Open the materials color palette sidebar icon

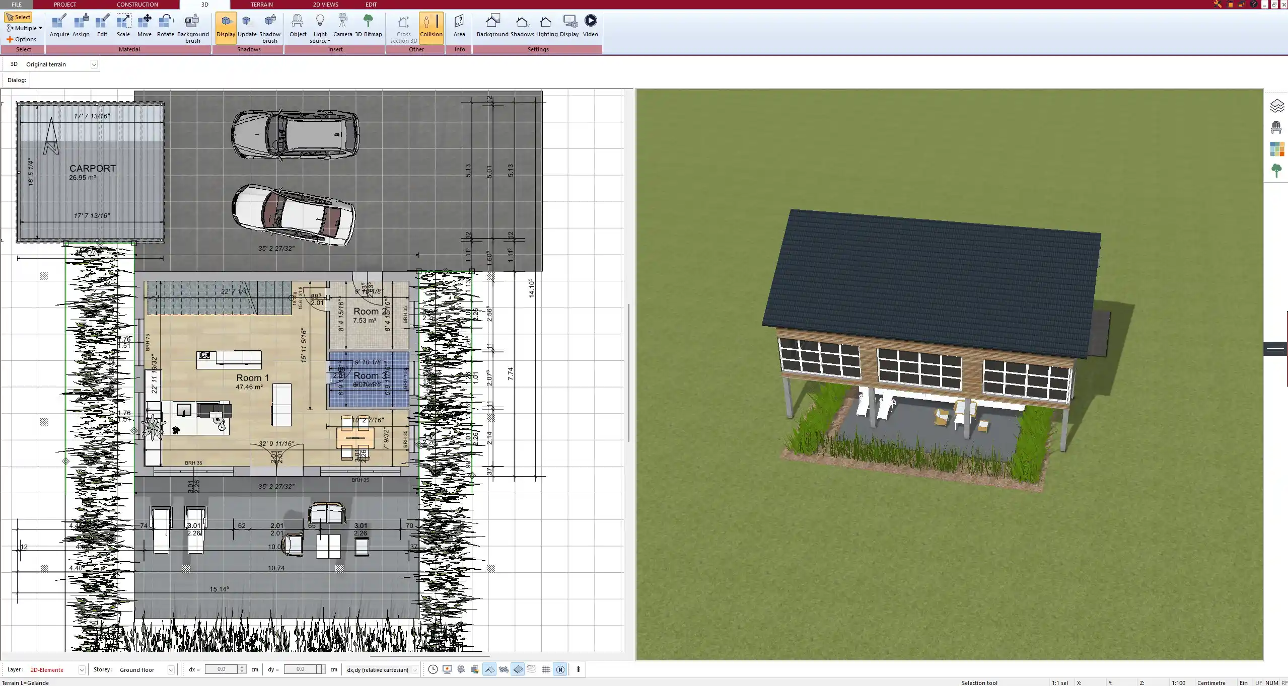click(x=1276, y=149)
